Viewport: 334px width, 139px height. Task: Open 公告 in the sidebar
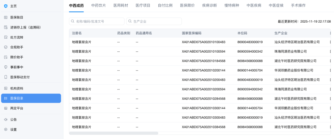31,119
